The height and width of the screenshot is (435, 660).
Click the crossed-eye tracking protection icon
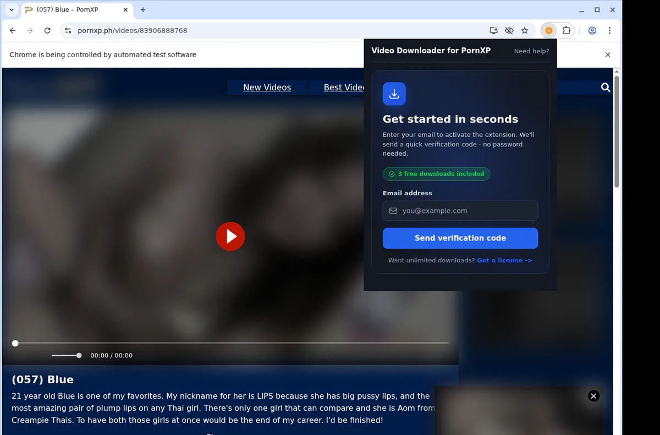509,31
